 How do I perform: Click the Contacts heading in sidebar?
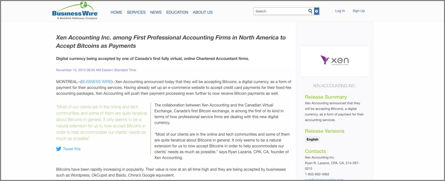[315, 151]
